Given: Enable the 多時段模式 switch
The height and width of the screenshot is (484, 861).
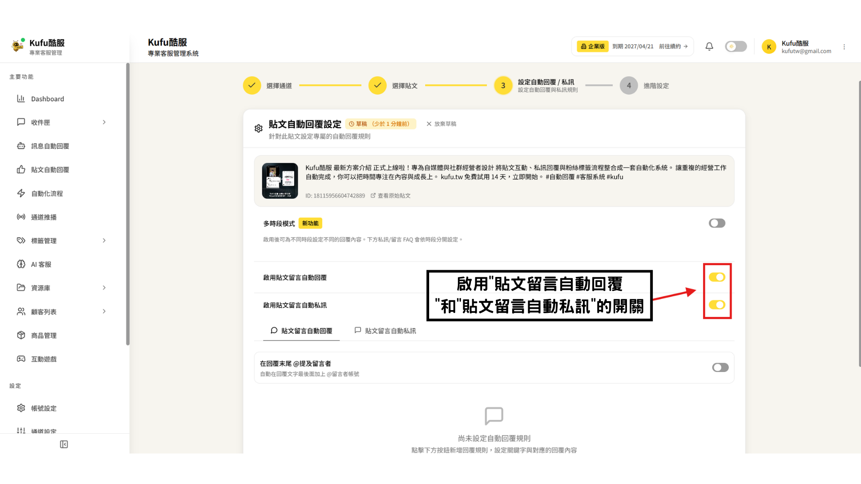Looking at the screenshot, I should click(717, 223).
